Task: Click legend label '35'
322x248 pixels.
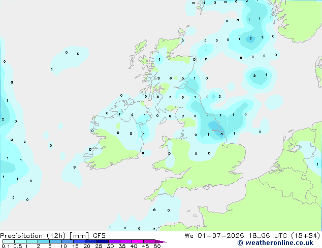Action: coord(122,246)
